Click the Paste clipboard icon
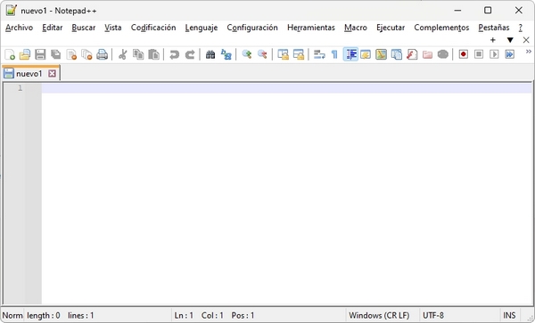This screenshot has height=323, width=535. 154,54
